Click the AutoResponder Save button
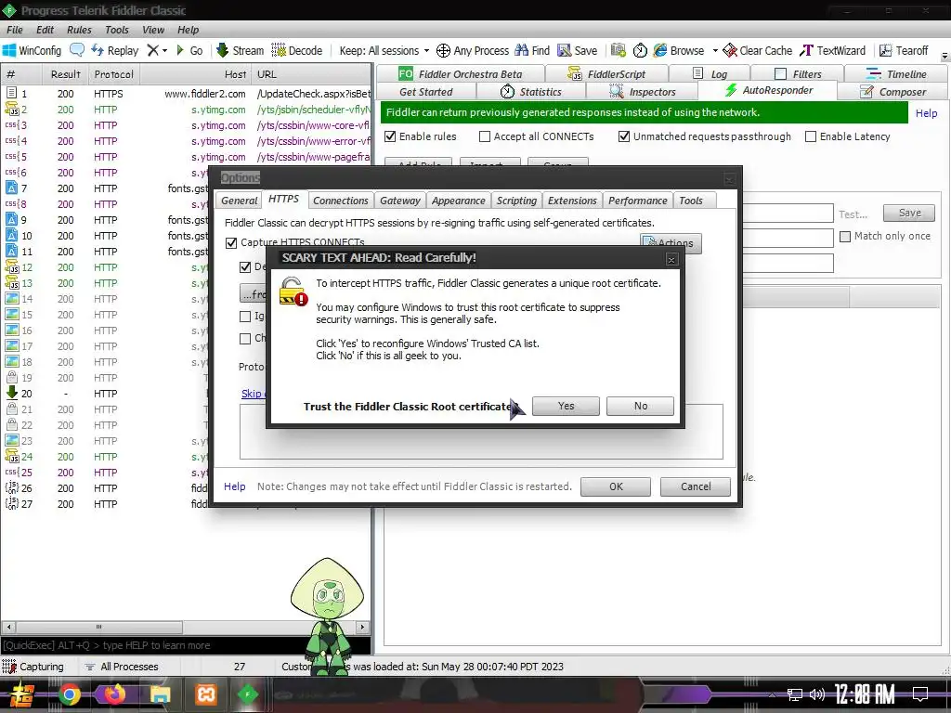 click(909, 213)
